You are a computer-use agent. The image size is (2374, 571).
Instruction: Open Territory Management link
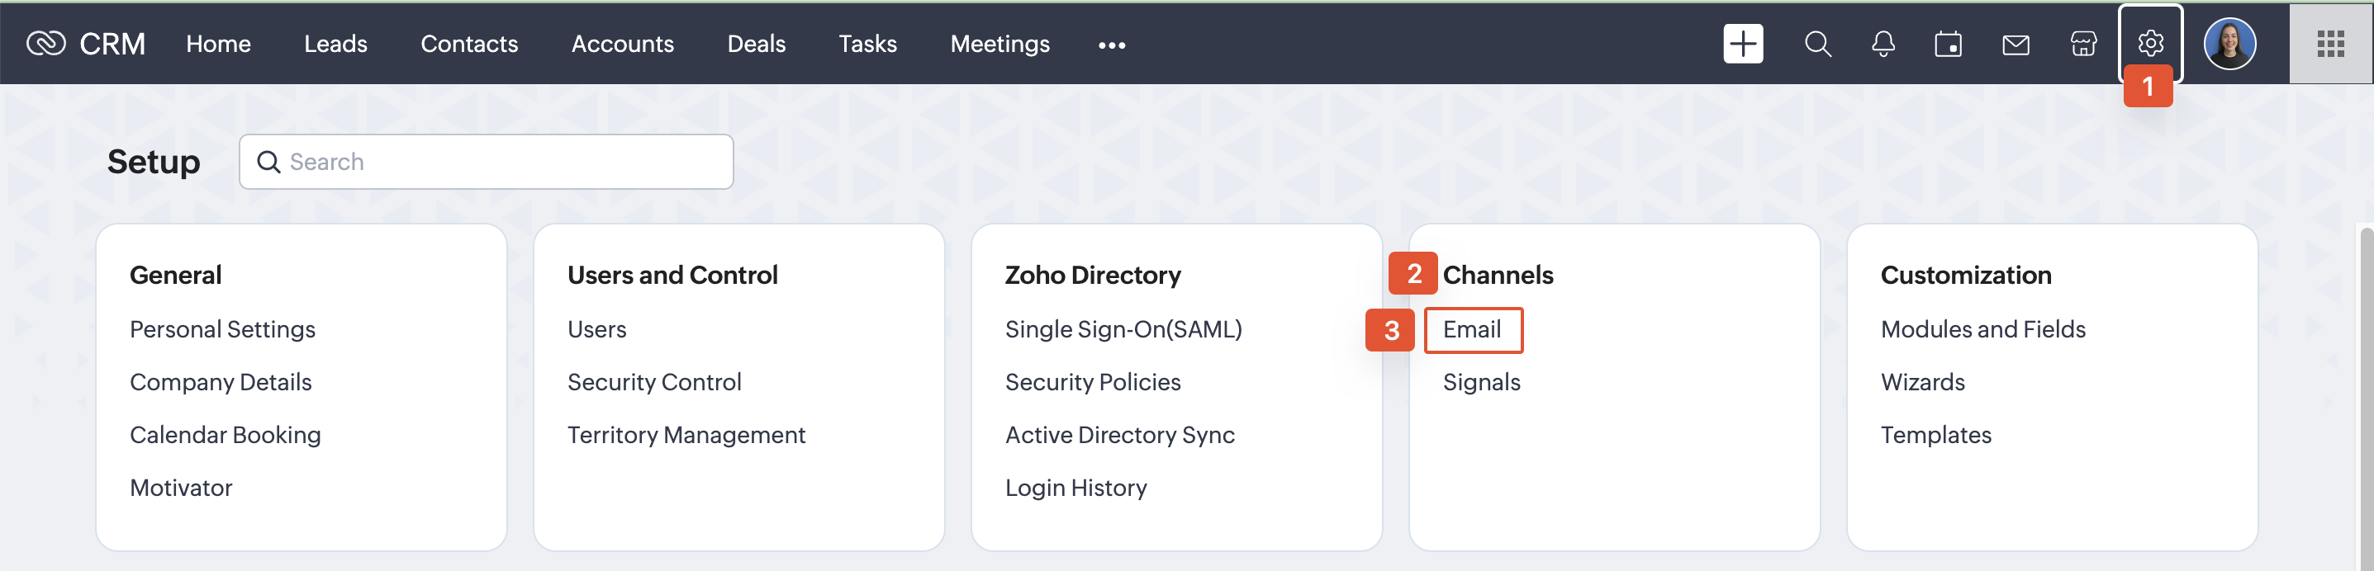tap(686, 435)
